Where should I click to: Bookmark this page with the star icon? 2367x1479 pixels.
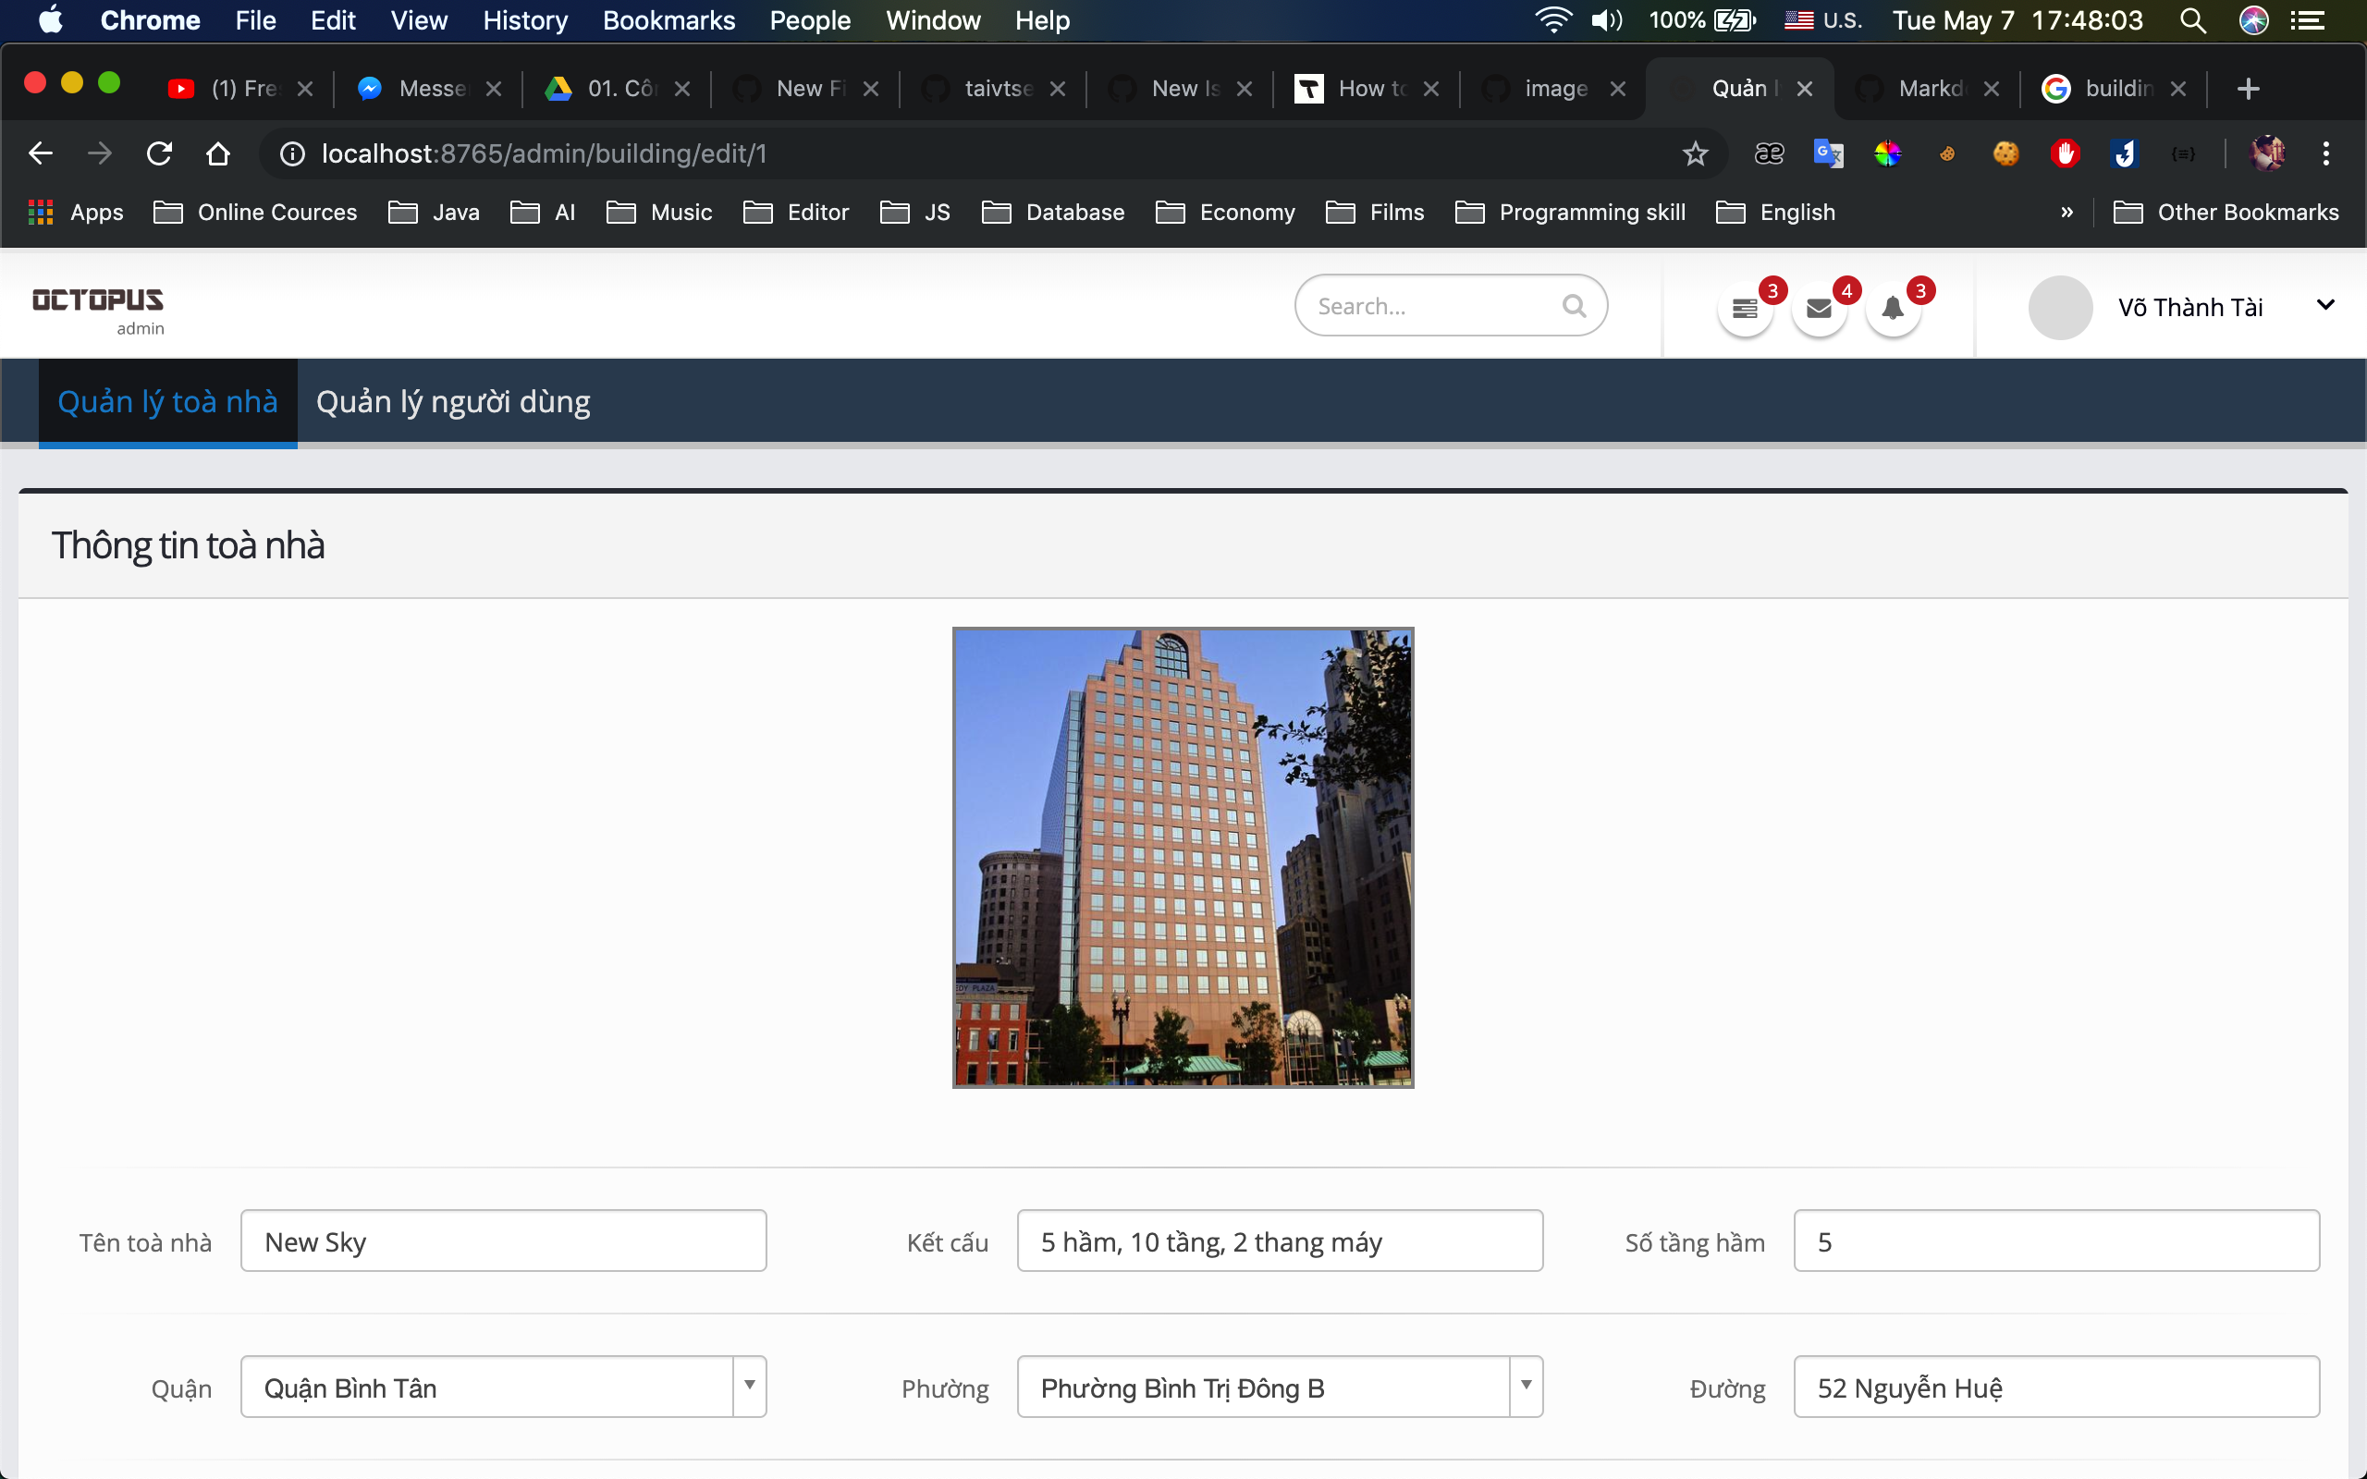1694,153
